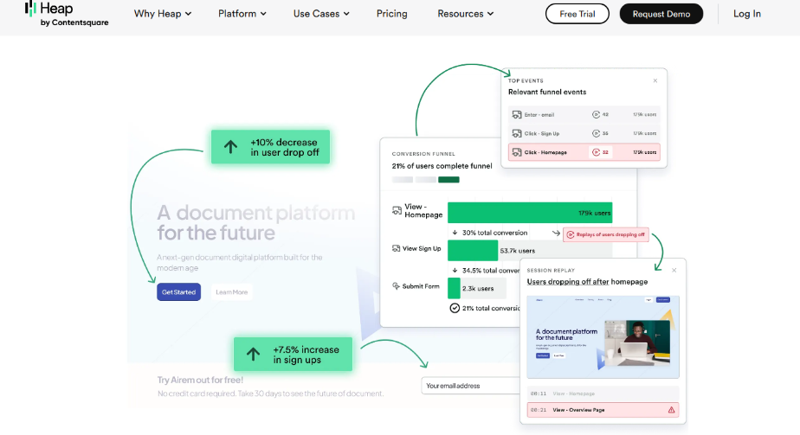Click the 179k users funnel bar
The height and width of the screenshot is (435, 800).
[x=530, y=213]
